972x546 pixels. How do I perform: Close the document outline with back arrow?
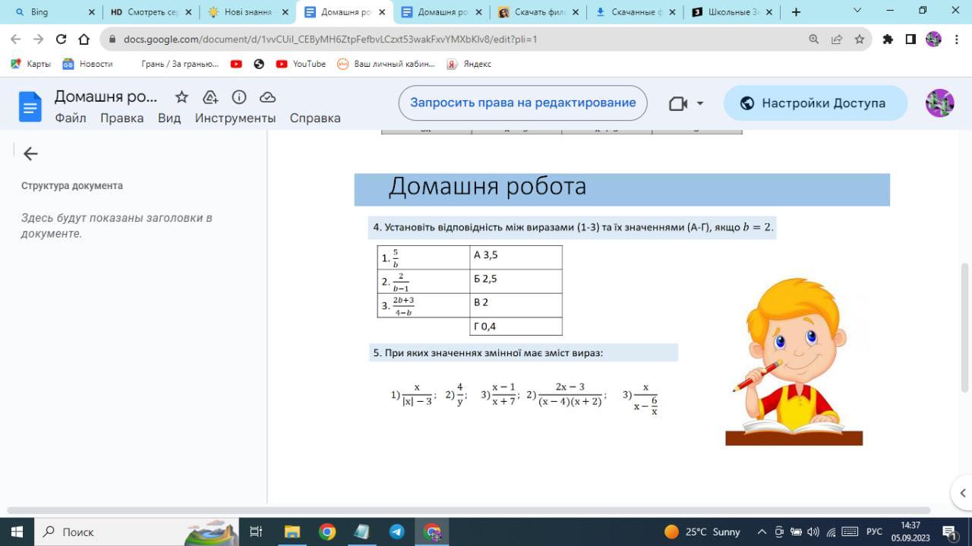(x=30, y=154)
